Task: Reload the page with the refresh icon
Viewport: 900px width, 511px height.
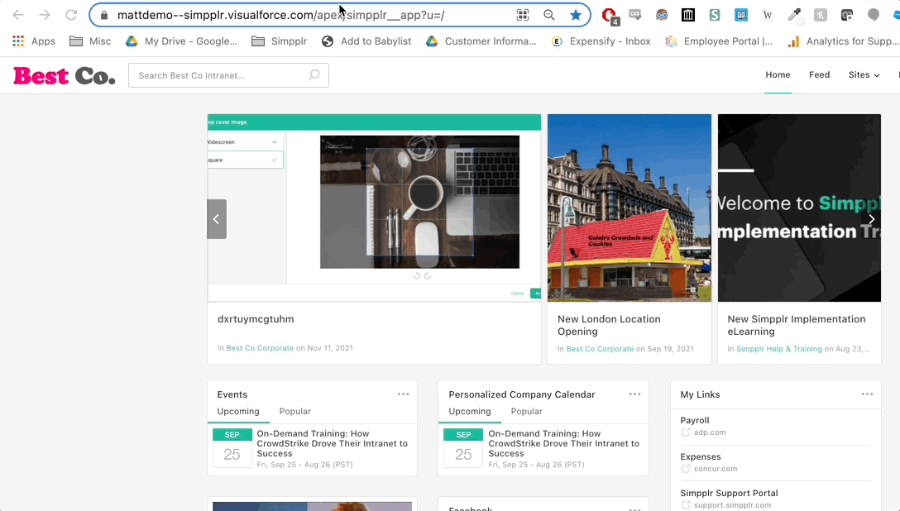Action: (x=71, y=15)
